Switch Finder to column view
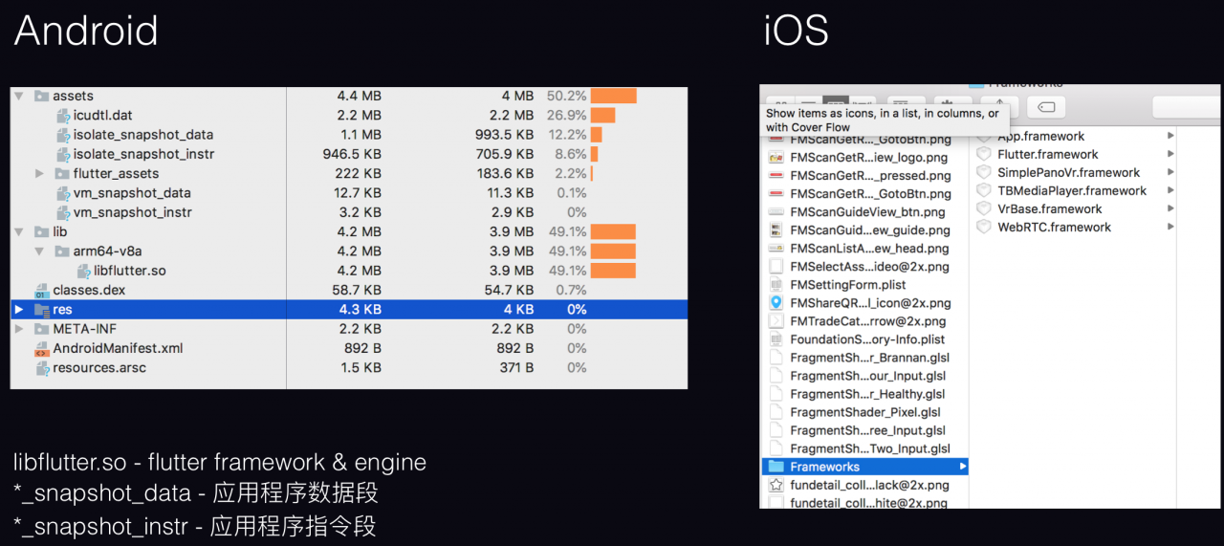The image size is (1224, 546). click(836, 99)
